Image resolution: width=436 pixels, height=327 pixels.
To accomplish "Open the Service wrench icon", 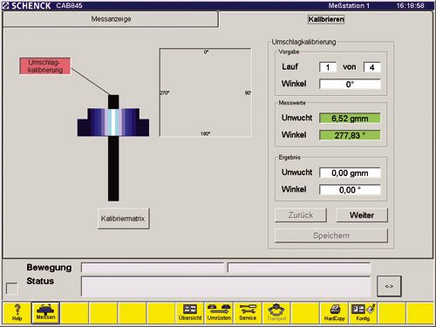I will tap(248, 313).
